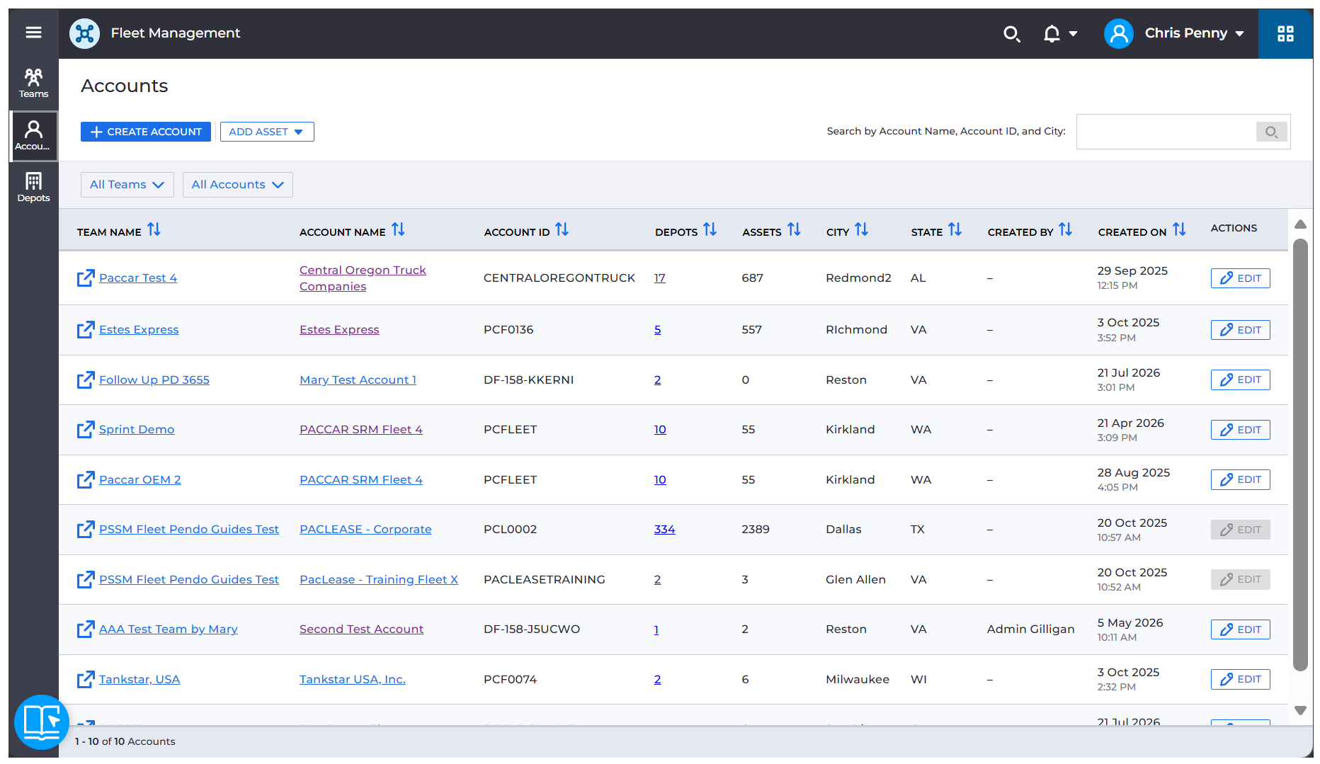The width and height of the screenshot is (1320, 764).
Task: Open Paccar Test 4 external link icon
Action: [x=86, y=278]
